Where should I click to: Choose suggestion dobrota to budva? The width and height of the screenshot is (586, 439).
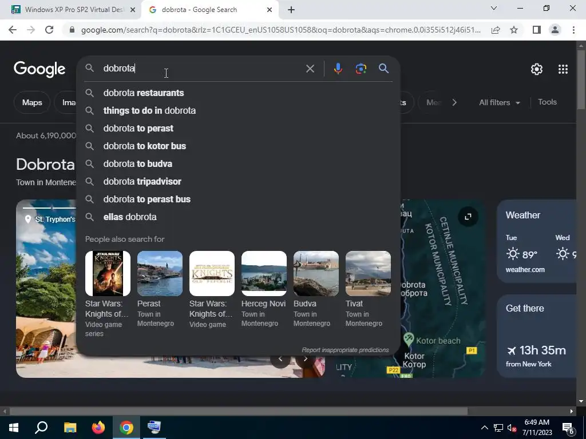tap(239, 164)
